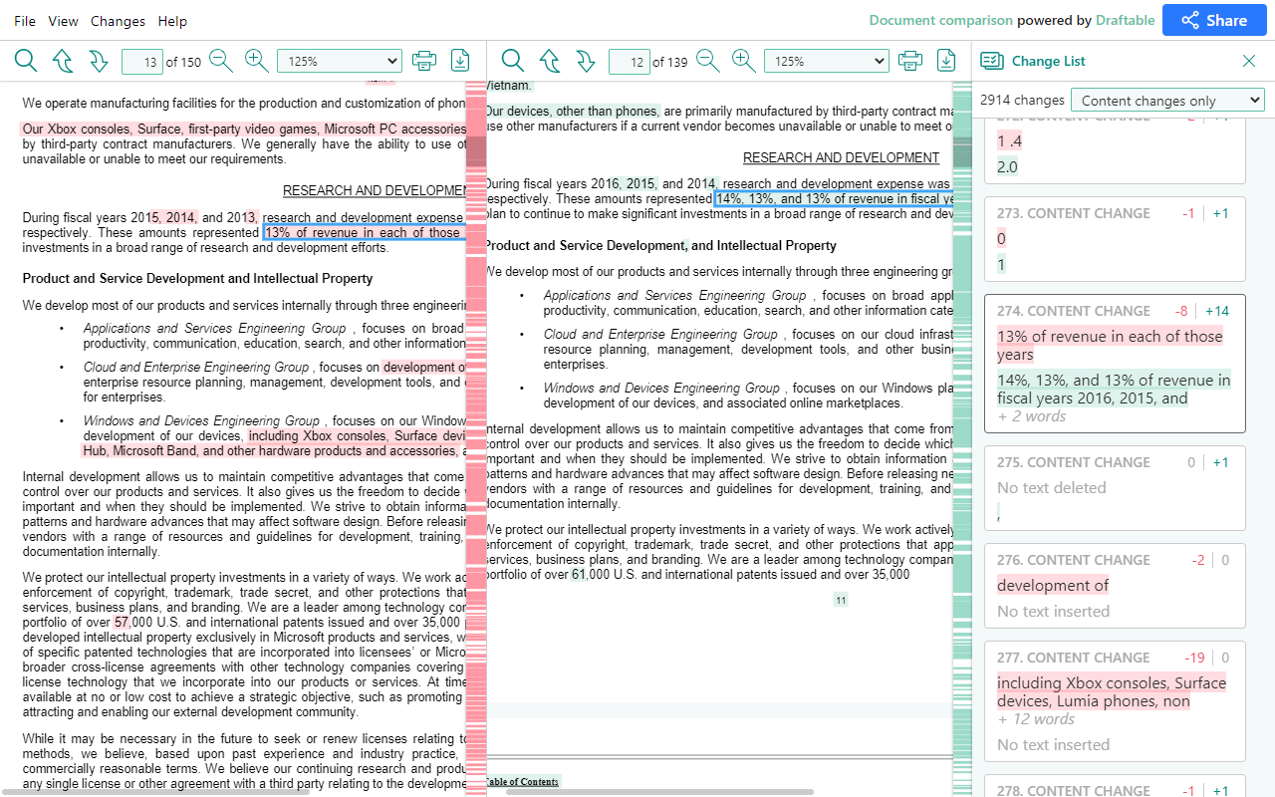
Task: Select change 274 about revenue percentages
Action: [1115, 364]
